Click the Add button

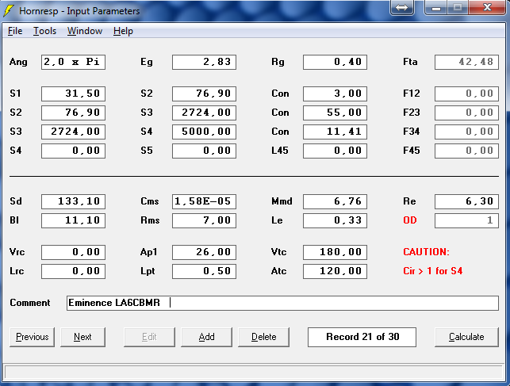pos(206,337)
